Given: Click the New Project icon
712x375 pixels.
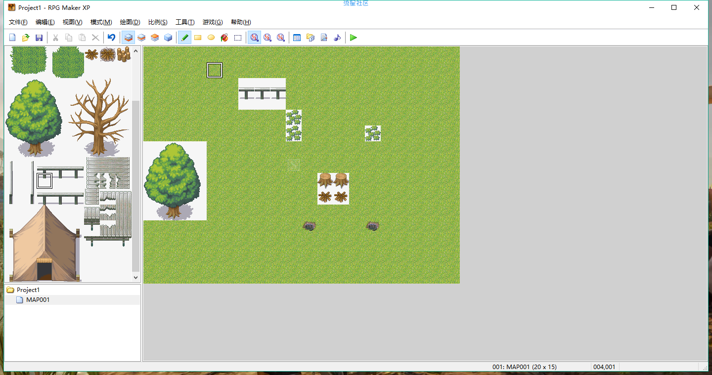Looking at the screenshot, I should [13, 38].
